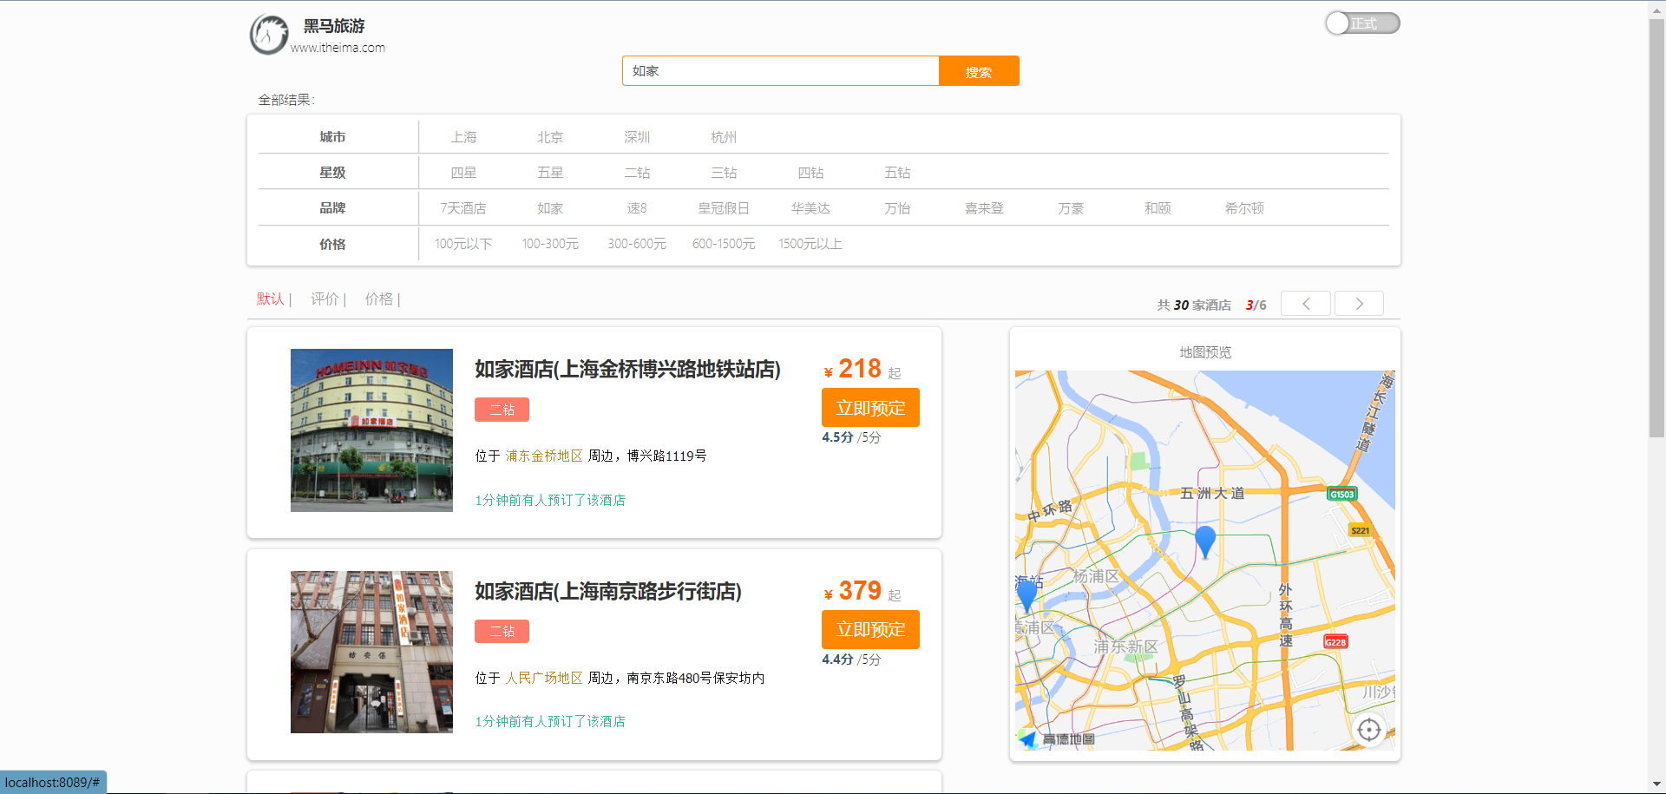Choose brand 喜来登
The image size is (1666, 794).
984,208
